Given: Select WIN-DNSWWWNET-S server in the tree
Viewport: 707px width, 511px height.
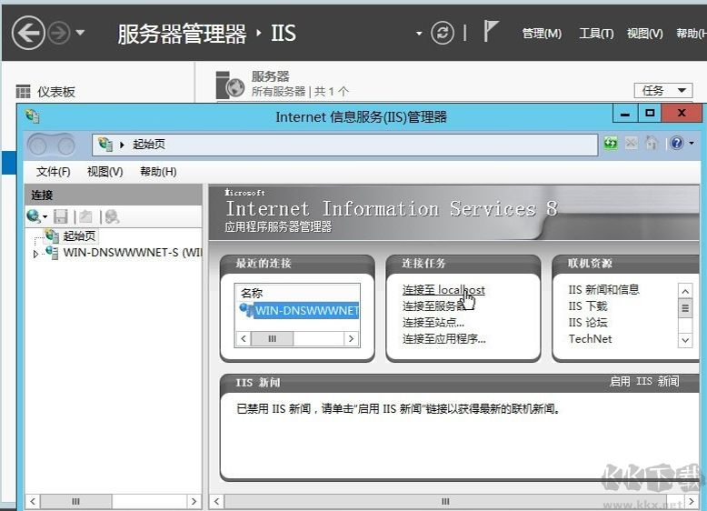Looking at the screenshot, I should (132, 253).
